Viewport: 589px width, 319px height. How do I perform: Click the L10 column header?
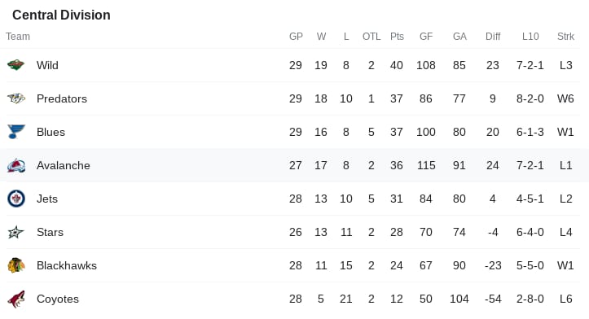click(530, 37)
